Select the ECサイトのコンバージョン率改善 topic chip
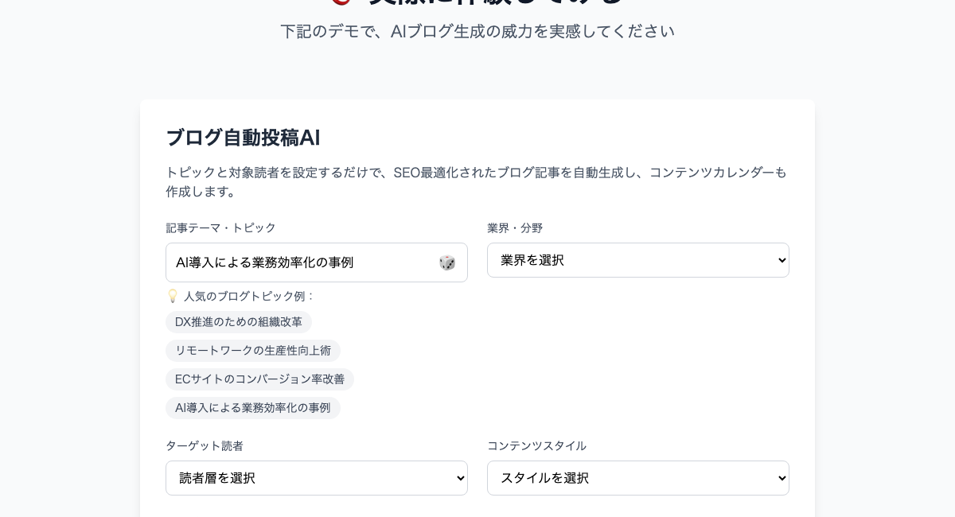This screenshot has height=517, width=955. pyautogui.click(x=259, y=379)
